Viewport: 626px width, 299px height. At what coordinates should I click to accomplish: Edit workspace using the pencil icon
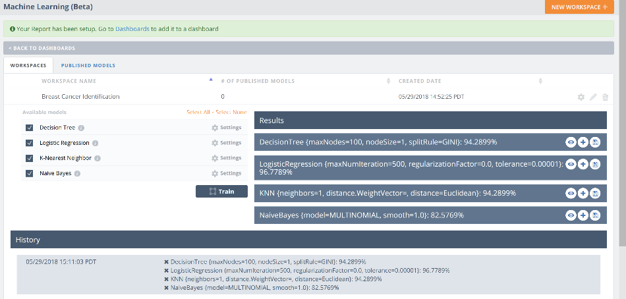pos(593,97)
